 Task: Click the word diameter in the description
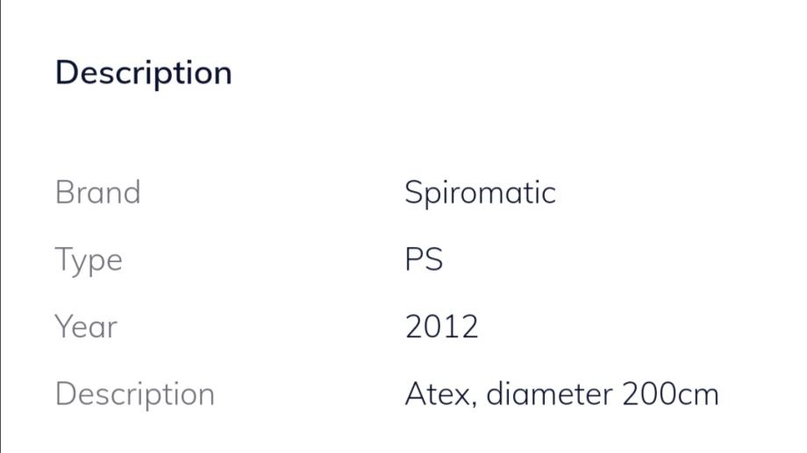pos(548,394)
